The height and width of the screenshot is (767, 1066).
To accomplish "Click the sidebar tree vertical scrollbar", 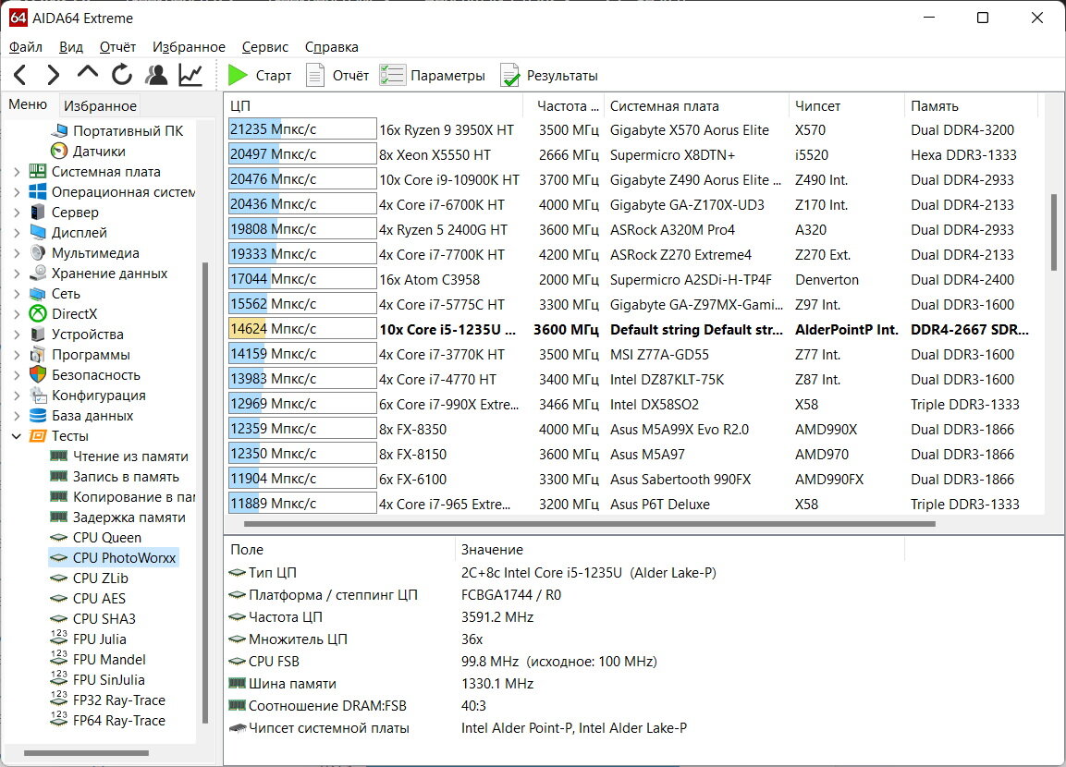I will [205, 493].
